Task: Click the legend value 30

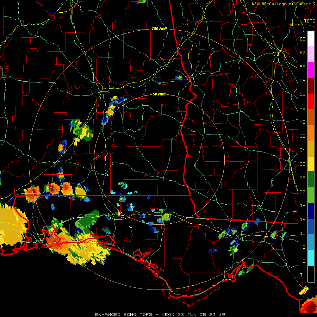Action: tap(303, 164)
